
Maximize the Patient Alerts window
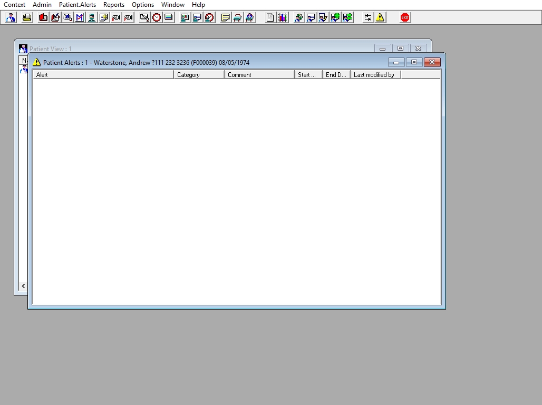point(414,62)
